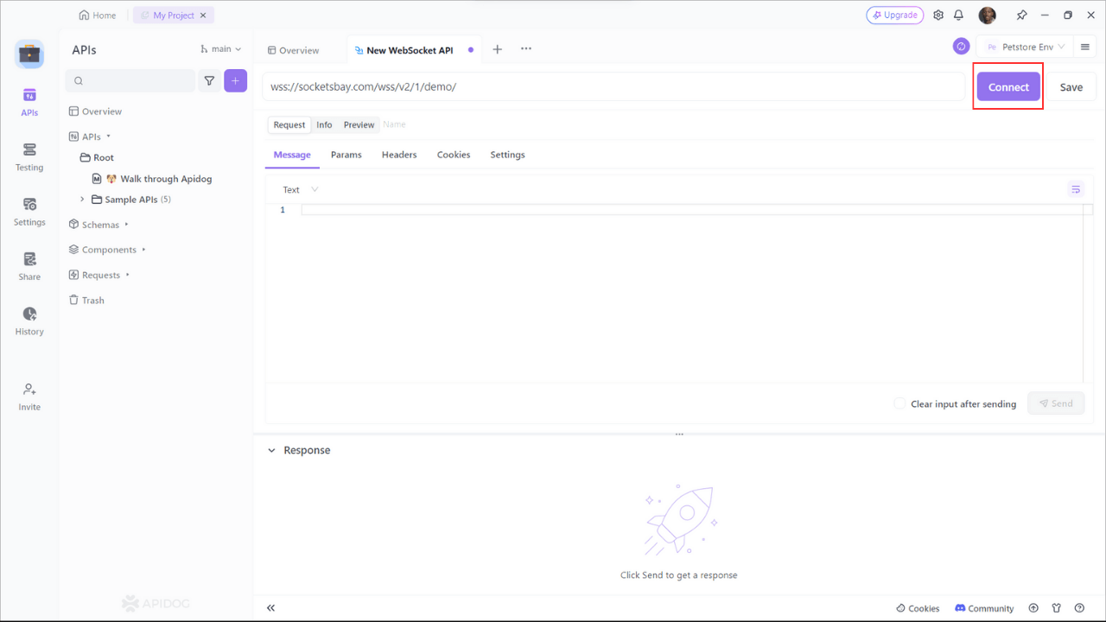Open Community Discord link
The height and width of the screenshot is (622, 1106).
tap(984, 608)
